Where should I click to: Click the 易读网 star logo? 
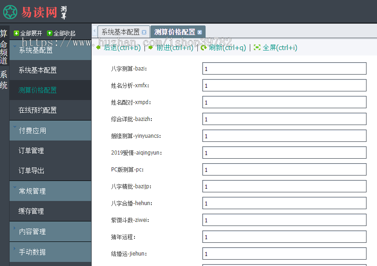coord(10,12)
